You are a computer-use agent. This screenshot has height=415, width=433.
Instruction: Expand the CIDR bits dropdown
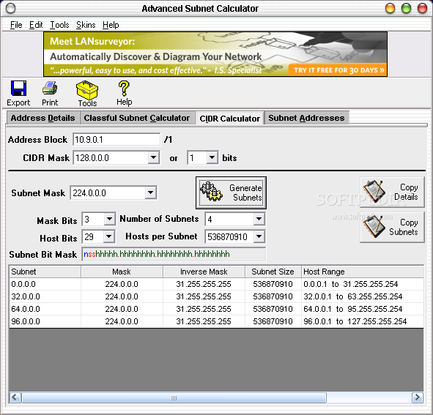[x=212, y=158]
